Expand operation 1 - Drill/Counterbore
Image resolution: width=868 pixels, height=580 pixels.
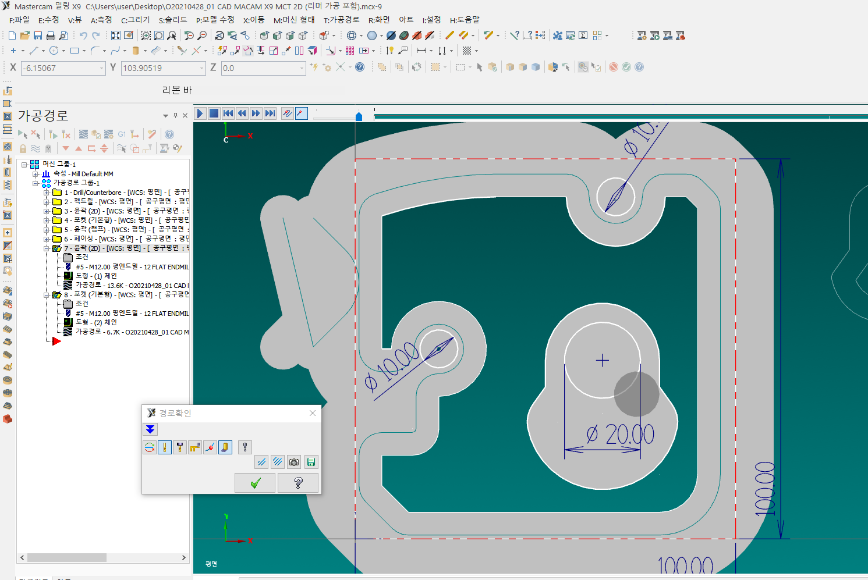pos(47,193)
